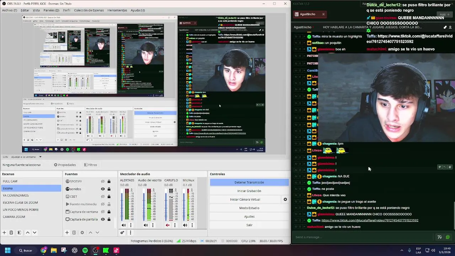This screenshot has height=256, width=455.
Task: Remove selected source with Fuentes trash icon
Action: click(x=74, y=233)
